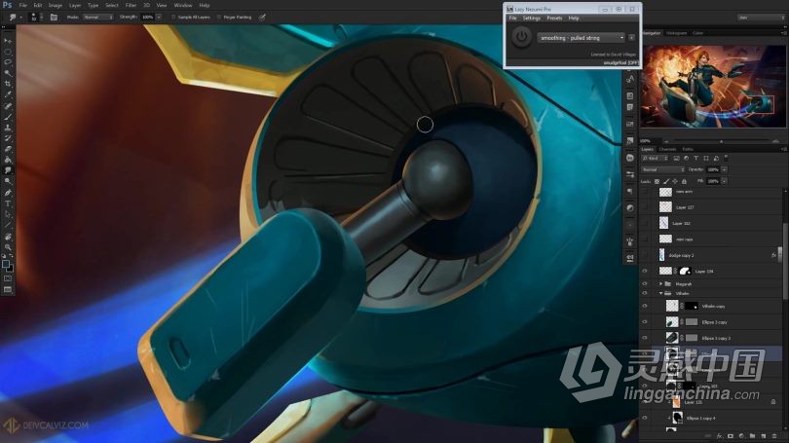Click foreground color swatch
Viewport: 789px width, 443px height.
coord(6,264)
